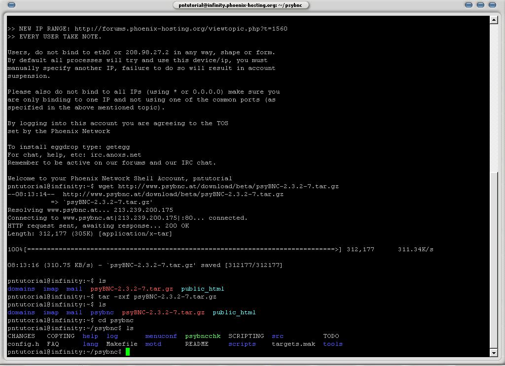Click the 200 OK response text
This screenshot has height=366, width=505.
pyautogui.click(x=177, y=226)
